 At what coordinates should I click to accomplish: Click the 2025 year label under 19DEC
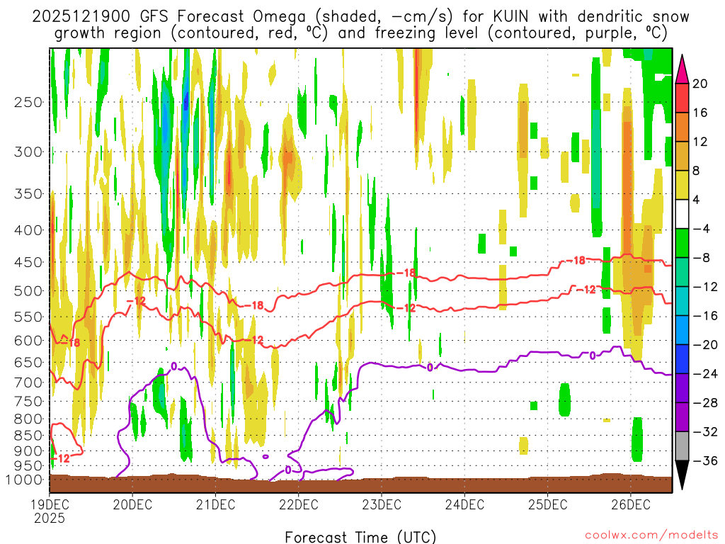pos(50,518)
